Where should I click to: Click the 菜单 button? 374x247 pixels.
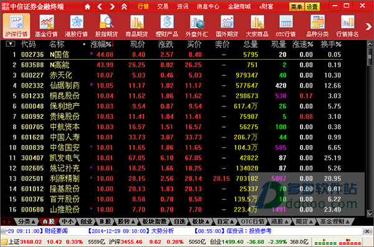297,7
